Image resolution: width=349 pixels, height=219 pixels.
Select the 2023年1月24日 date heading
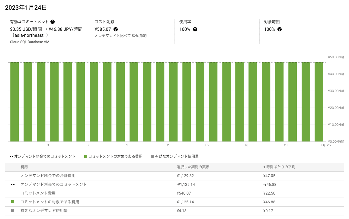[x=26, y=8]
